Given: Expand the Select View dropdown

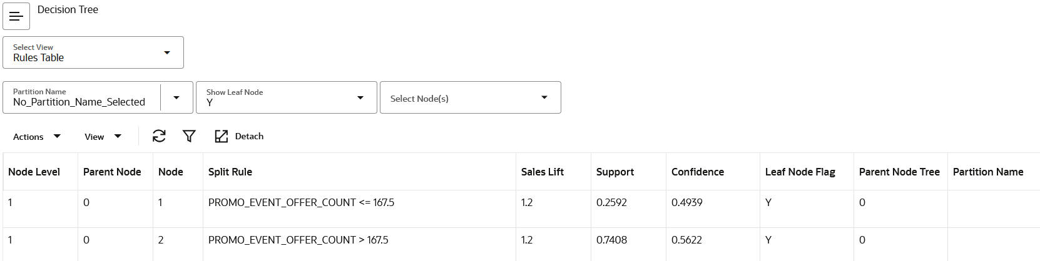Looking at the screenshot, I should coord(166,52).
